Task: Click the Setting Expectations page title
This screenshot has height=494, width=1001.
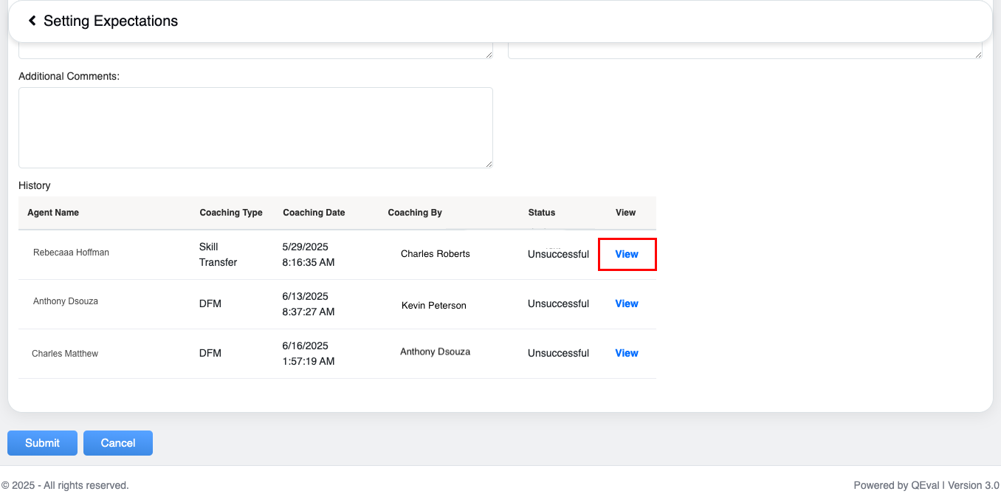Action: [x=111, y=21]
